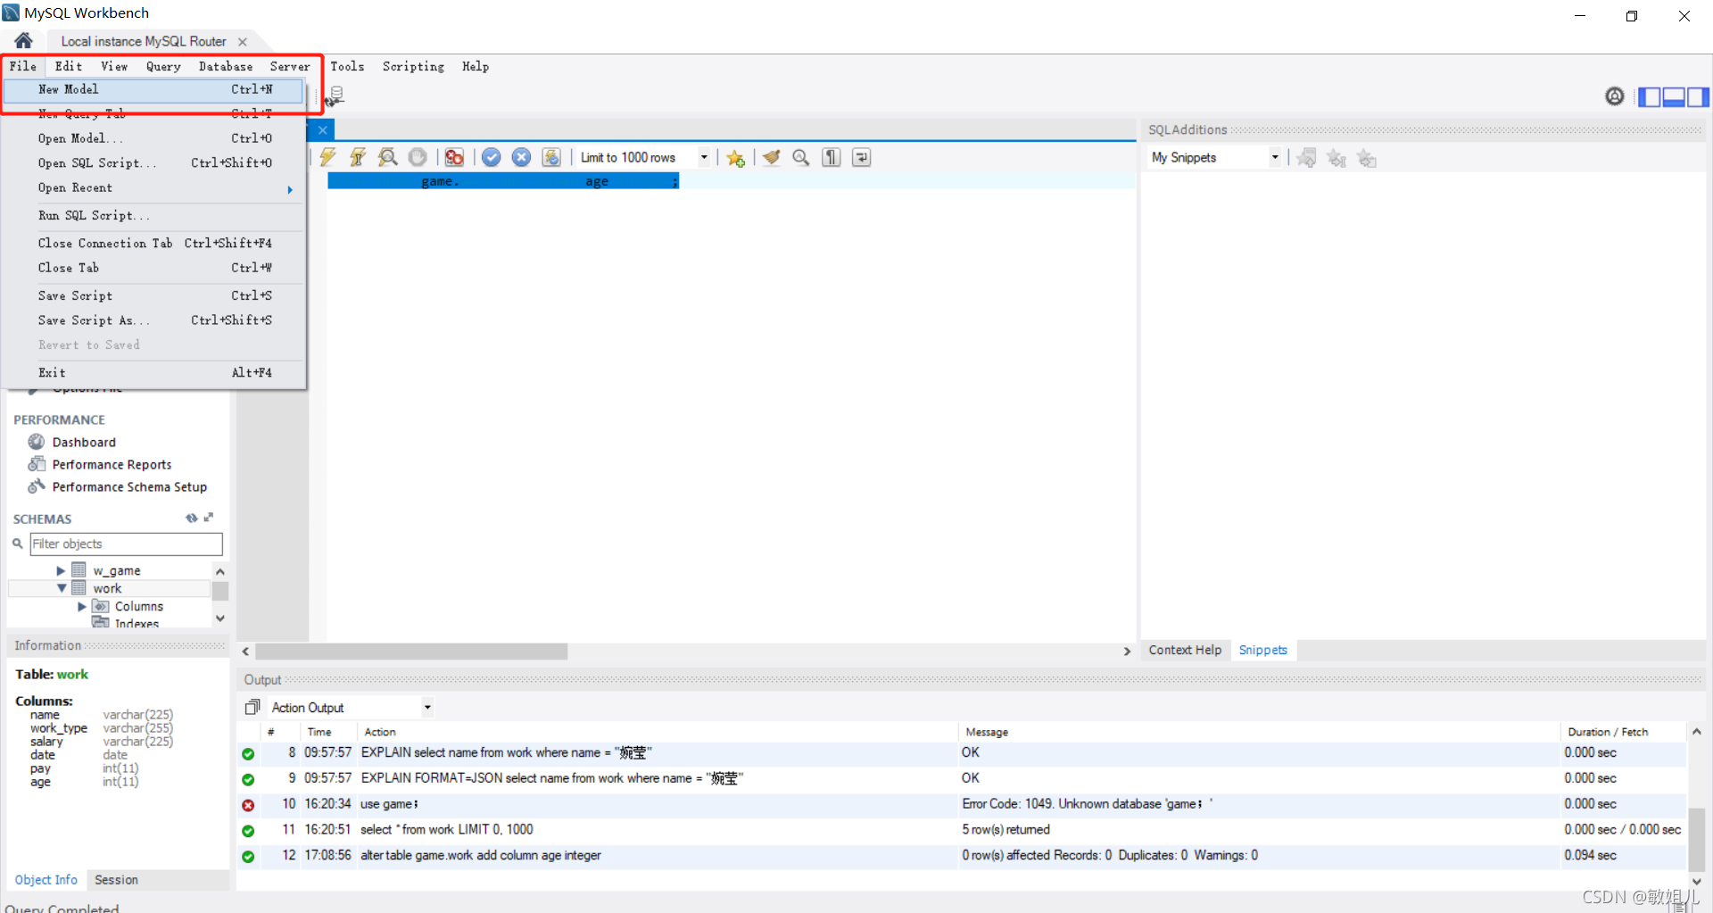The width and height of the screenshot is (1713, 913).
Task: Toggle the auto-commit mode icon
Action: point(551,157)
